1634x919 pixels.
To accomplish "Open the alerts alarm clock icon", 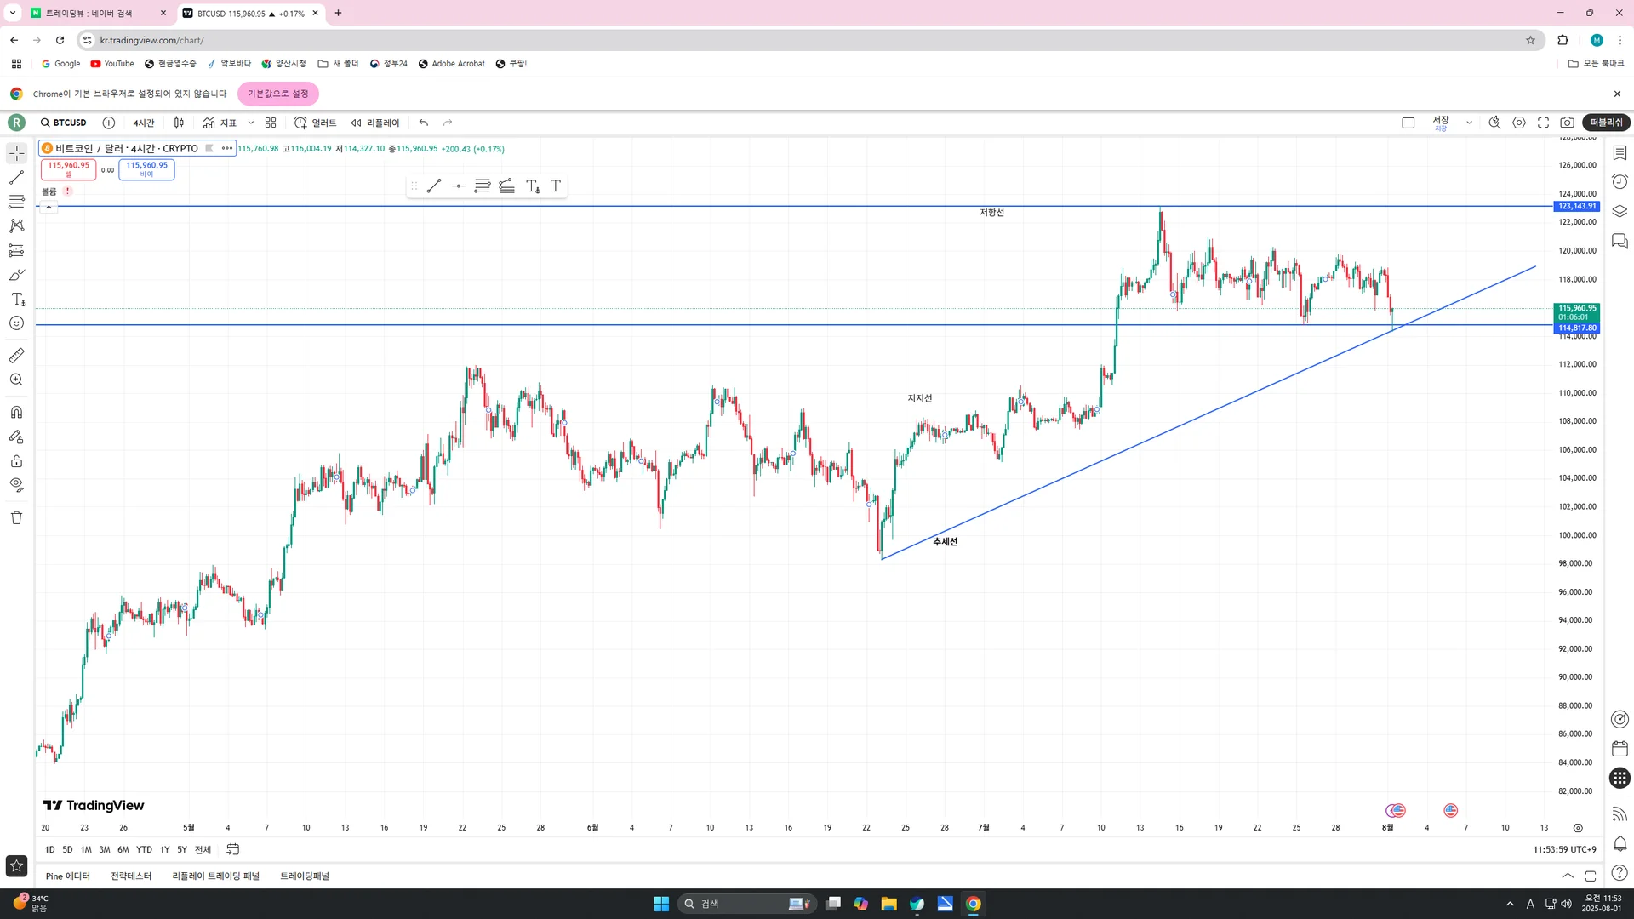I will [1620, 181].
